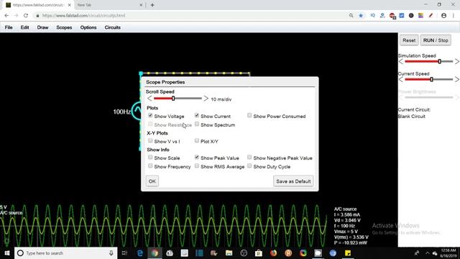Image resolution: width=460 pixels, height=259 pixels.
Task: Open Sticky Notes yellow icon in taskbar
Action: click(x=348, y=253)
